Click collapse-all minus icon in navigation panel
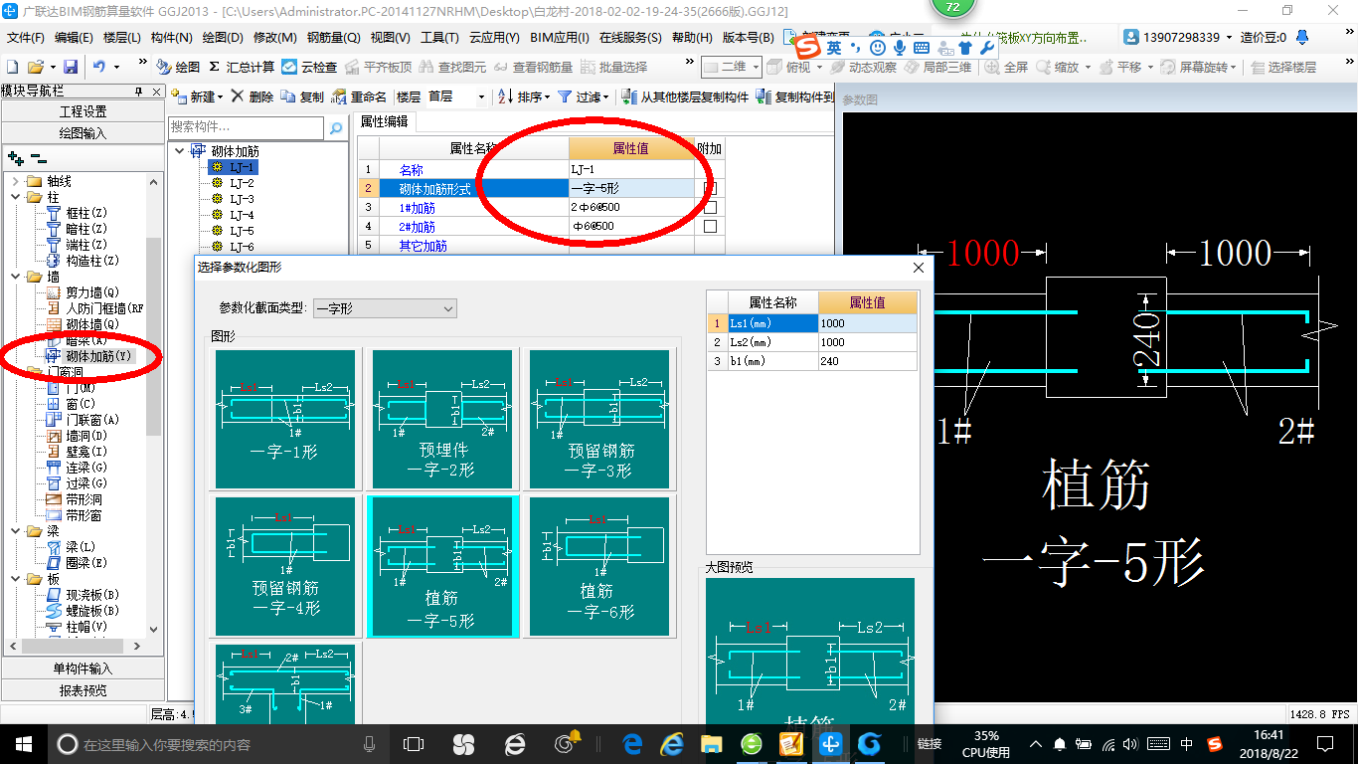Viewport: 1358px width, 764px height. [38, 157]
